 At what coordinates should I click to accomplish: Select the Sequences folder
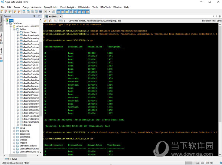pyautogui.click(x=25, y=134)
